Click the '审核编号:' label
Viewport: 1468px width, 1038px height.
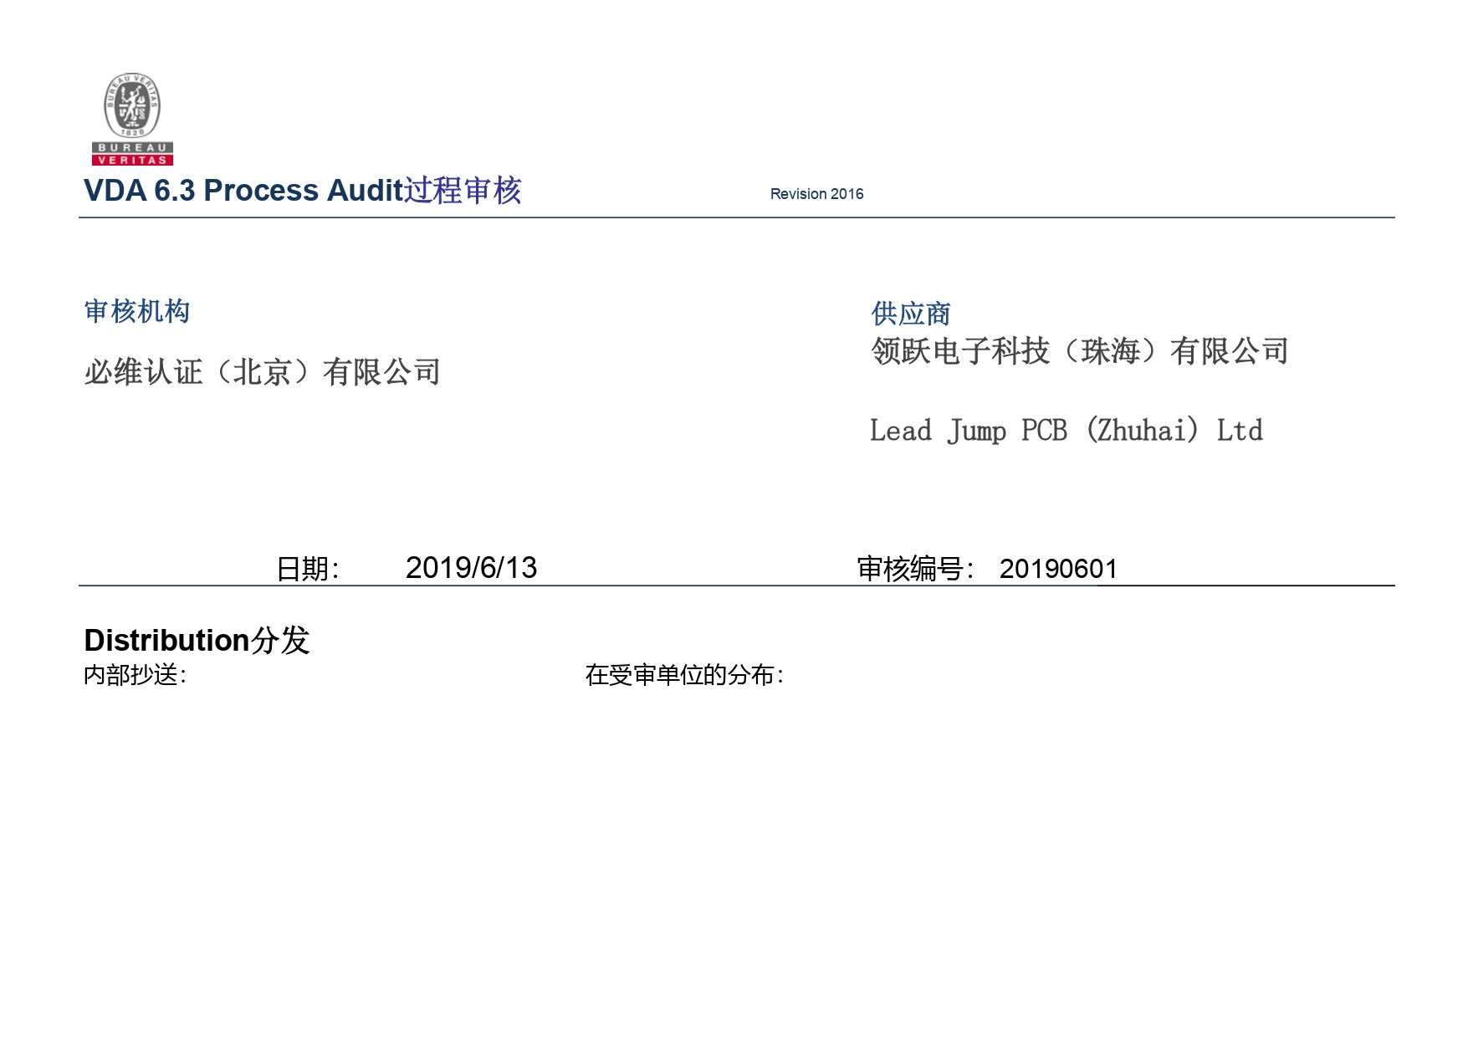click(916, 569)
